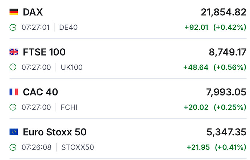This screenshot has width=250, height=160.
Task: Click the EU flag icon beside Euro Stoxx 50
Action: tap(14, 132)
